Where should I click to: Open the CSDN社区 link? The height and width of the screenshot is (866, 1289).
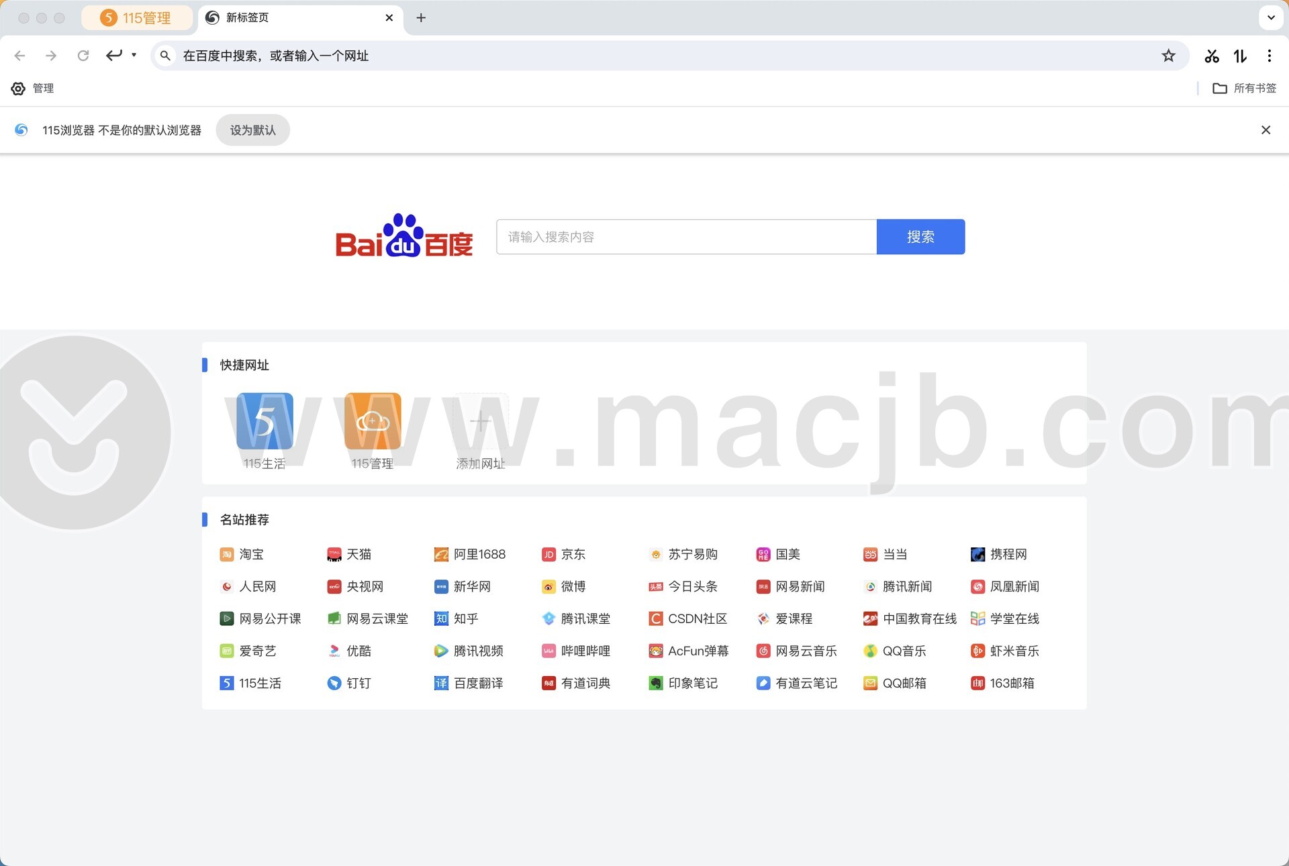pyautogui.click(x=688, y=618)
